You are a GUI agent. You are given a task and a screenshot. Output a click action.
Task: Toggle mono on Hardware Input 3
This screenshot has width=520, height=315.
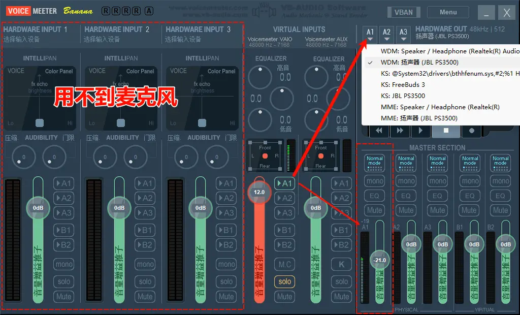click(226, 264)
